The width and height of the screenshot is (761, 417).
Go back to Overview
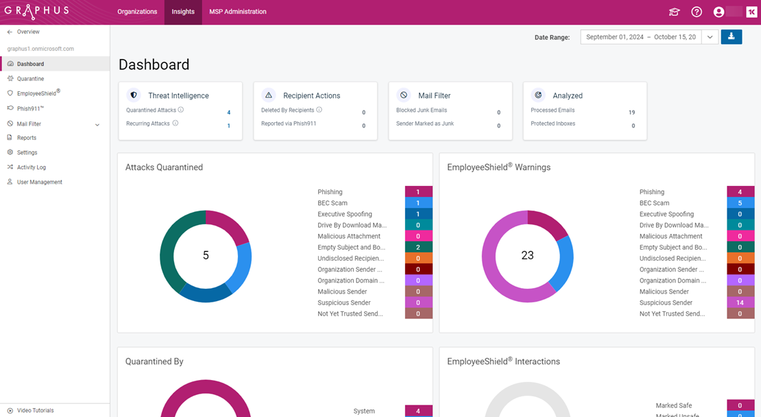[28, 32]
